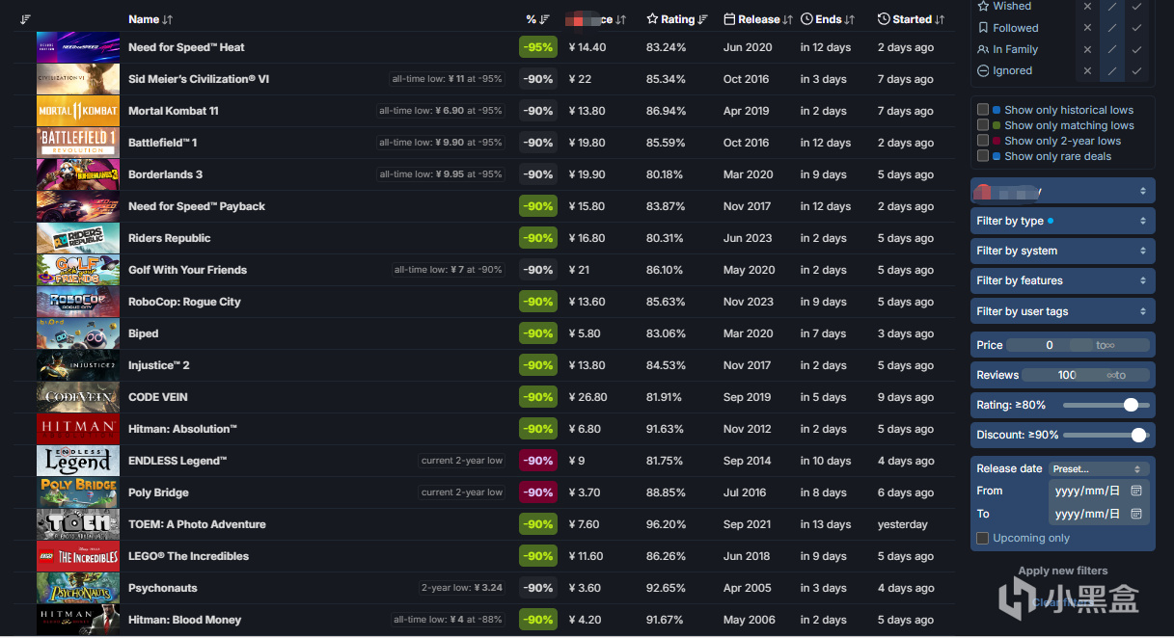This screenshot has width=1174, height=638.
Task: Open the Filter by system dropdown
Action: [x=1062, y=251]
